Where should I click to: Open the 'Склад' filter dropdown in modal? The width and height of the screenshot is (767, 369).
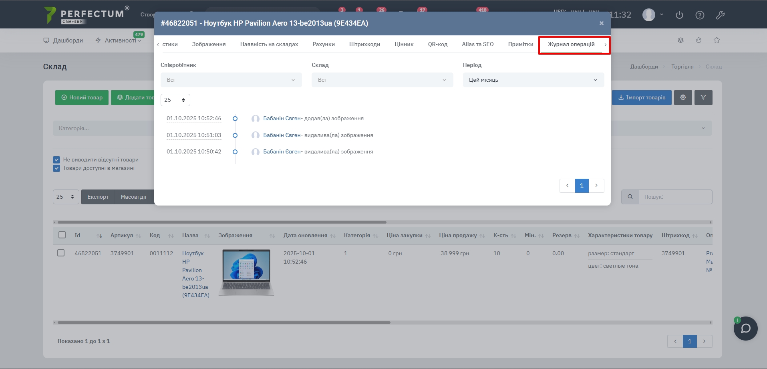point(382,80)
